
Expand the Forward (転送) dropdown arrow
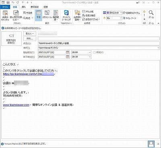(x=32, y=18)
